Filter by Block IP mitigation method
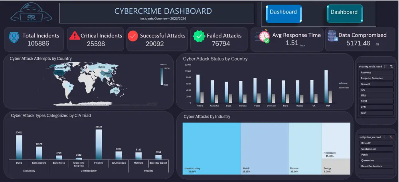The height and width of the screenshot is (182, 399). point(376,143)
